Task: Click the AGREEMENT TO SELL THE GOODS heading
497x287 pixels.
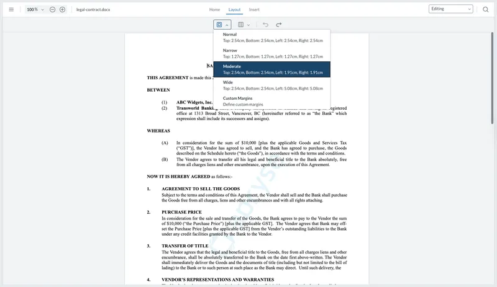Action: tap(201, 188)
